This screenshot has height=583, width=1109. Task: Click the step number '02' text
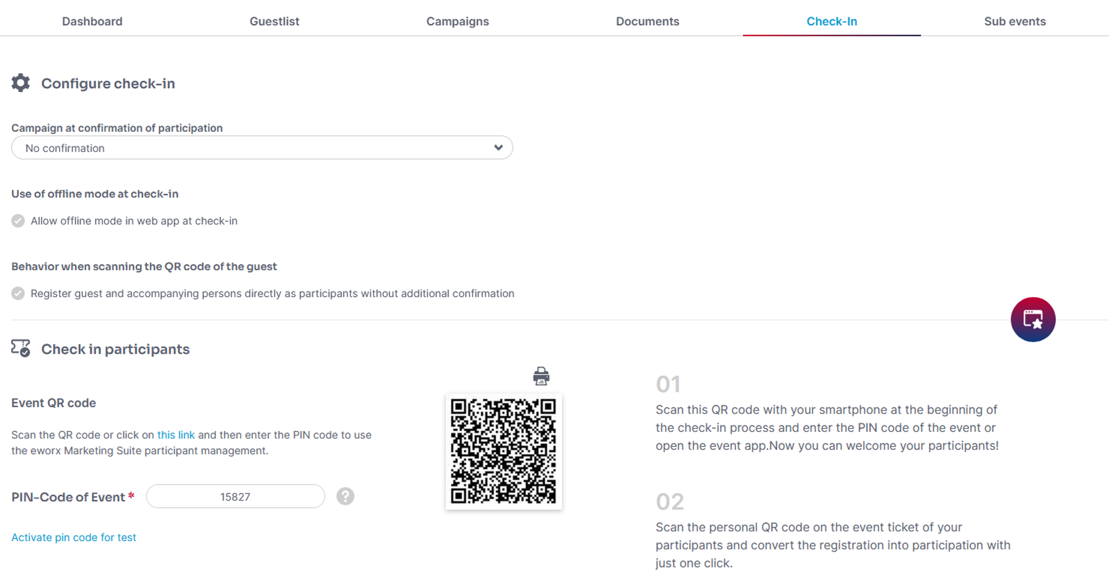click(670, 501)
